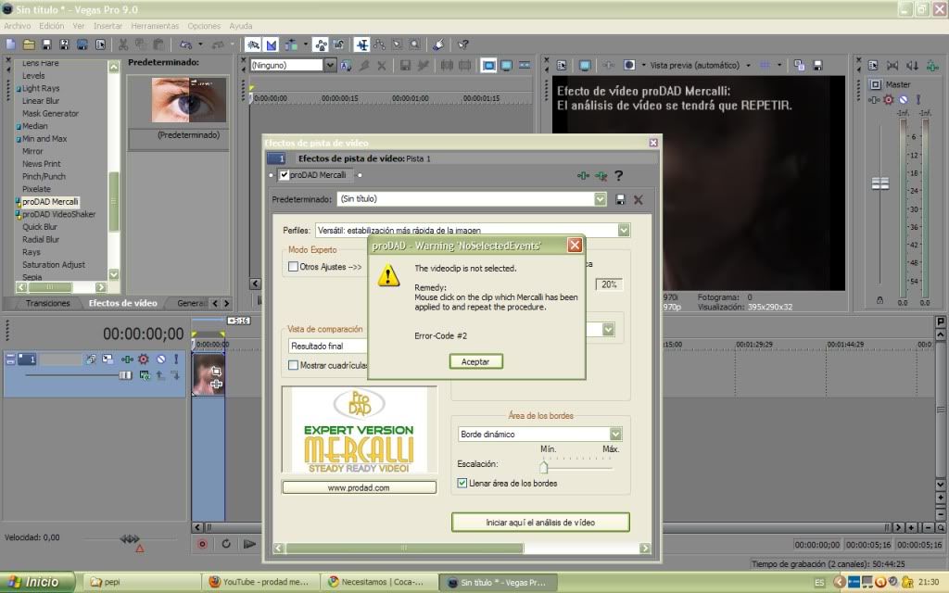Open the overlays grid dropdown arrow in preview
The height and width of the screenshot is (593, 949).
[x=779, y=66]
